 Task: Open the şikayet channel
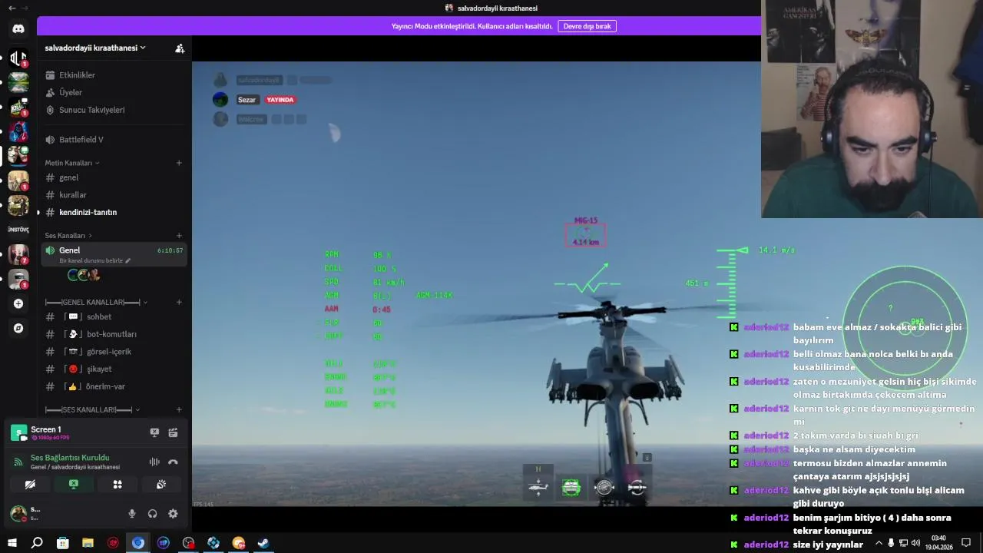(x=114, y=369)
